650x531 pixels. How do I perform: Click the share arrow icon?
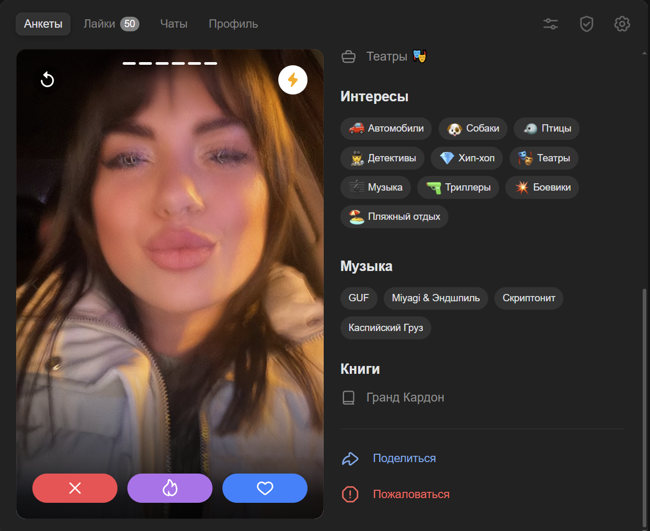coord(350,459)
